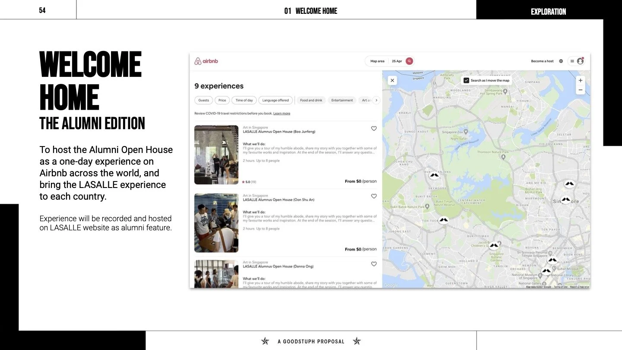Open the Boo Junfeng experience photo
Viewport: 622px width, 350px height.
click(x=216, y=155)
